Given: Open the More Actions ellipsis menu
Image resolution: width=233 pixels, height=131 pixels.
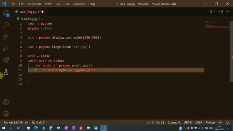Looking at the screenshot, I should [228, 12].
